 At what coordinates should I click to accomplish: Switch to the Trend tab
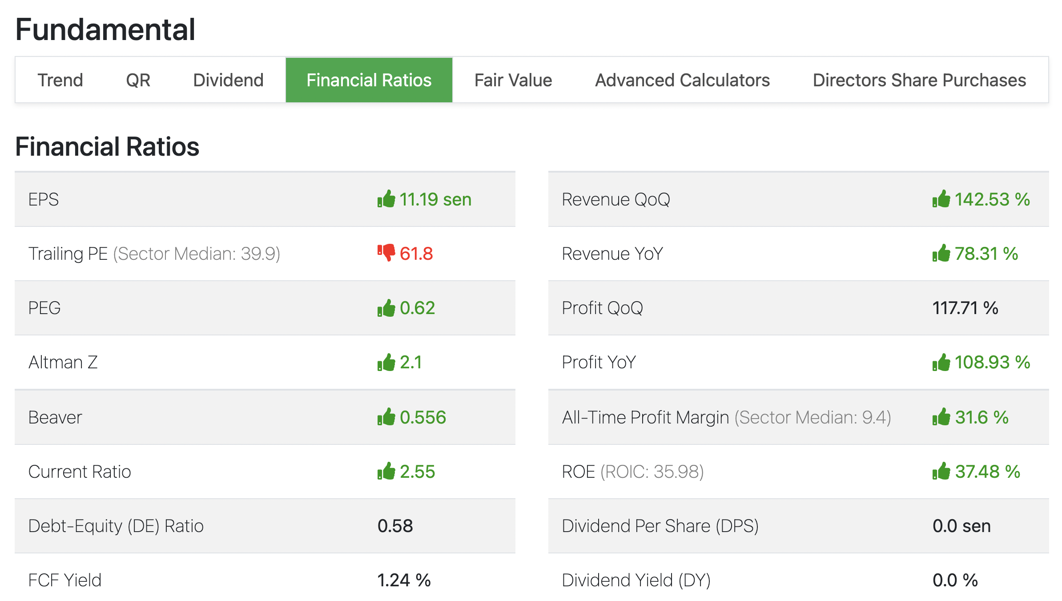click(60, 80)
